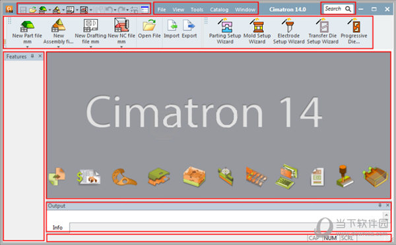
Task: Click the Undo arrow in quick access toolbar
Action: 109,10
